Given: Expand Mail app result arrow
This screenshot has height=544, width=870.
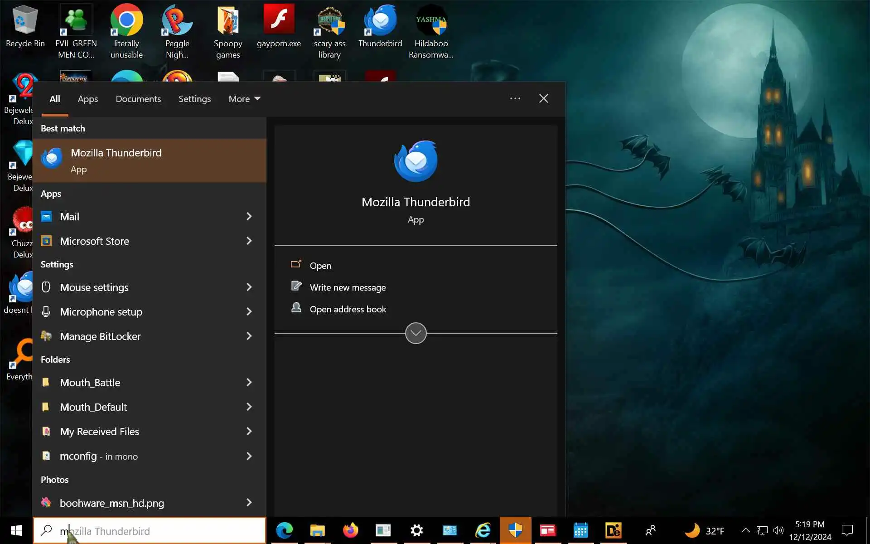Looking at the screenshot, I should (249, 216).
